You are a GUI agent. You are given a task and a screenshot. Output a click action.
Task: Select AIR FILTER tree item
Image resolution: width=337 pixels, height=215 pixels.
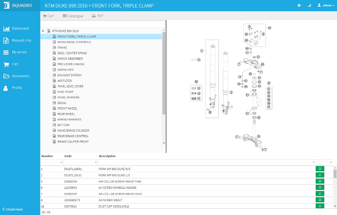[64, 81]
